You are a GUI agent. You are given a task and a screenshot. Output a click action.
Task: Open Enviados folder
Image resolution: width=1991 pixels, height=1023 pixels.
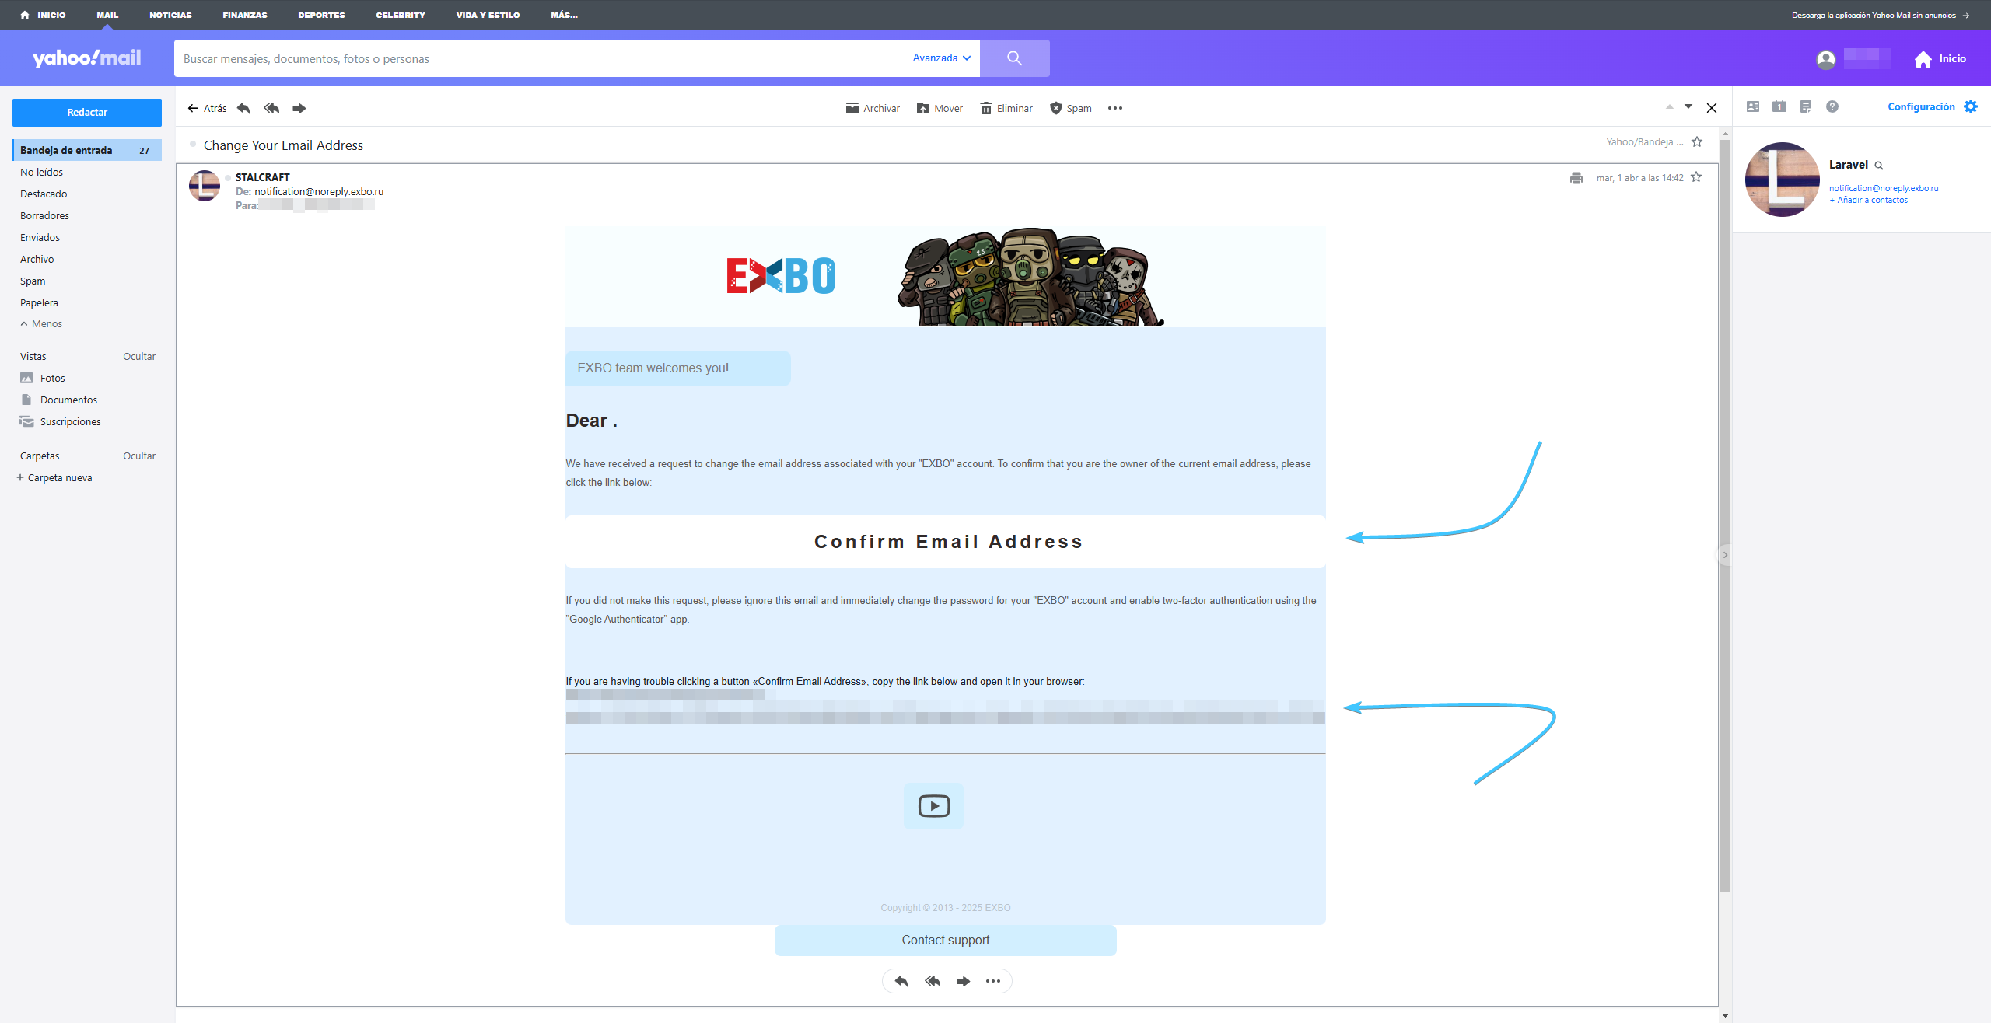coord(40,237)
